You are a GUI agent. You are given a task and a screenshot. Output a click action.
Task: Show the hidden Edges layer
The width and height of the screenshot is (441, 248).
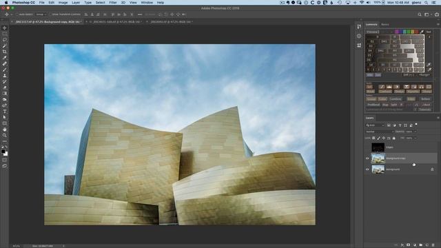coord(367,147)
